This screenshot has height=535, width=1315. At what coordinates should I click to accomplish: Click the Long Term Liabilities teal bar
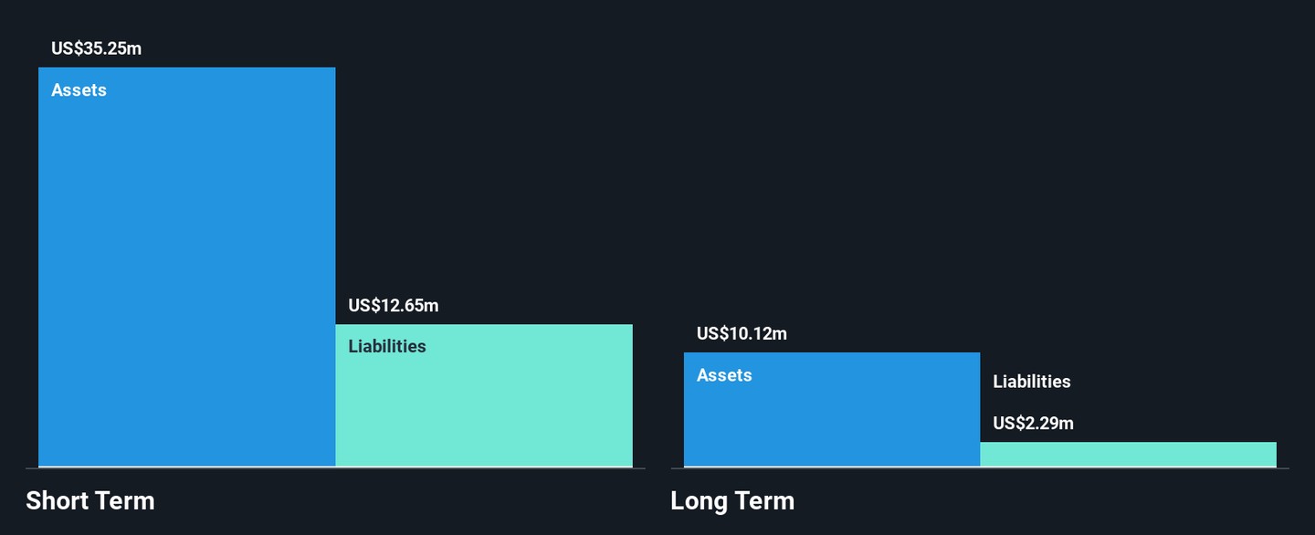(x=1128, y=454)
